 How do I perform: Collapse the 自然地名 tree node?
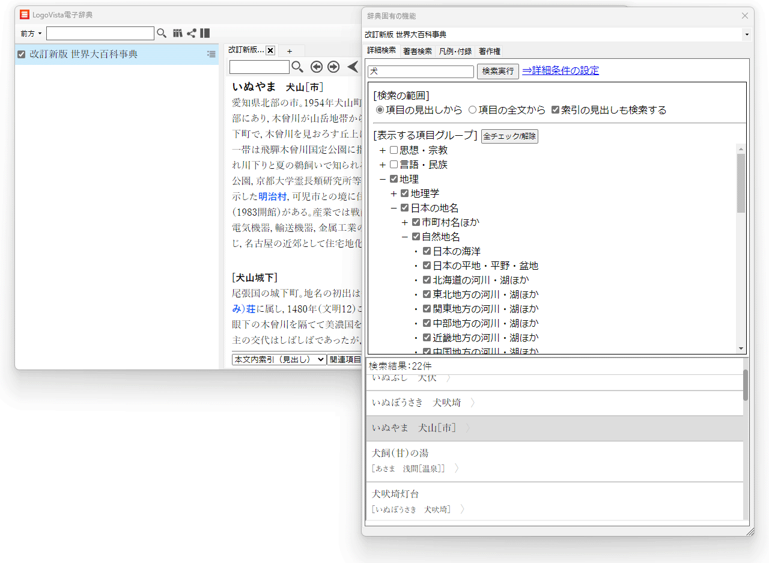pos(405,237)
